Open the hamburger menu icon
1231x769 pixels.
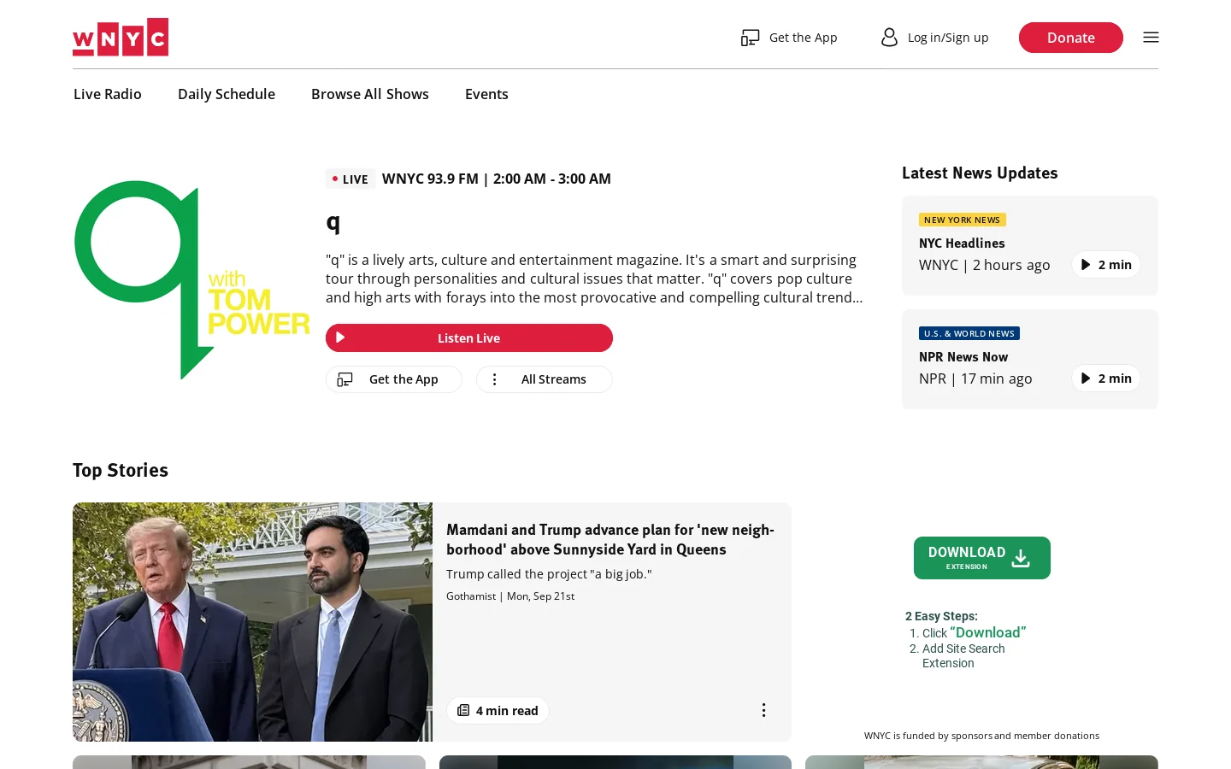1151,38
